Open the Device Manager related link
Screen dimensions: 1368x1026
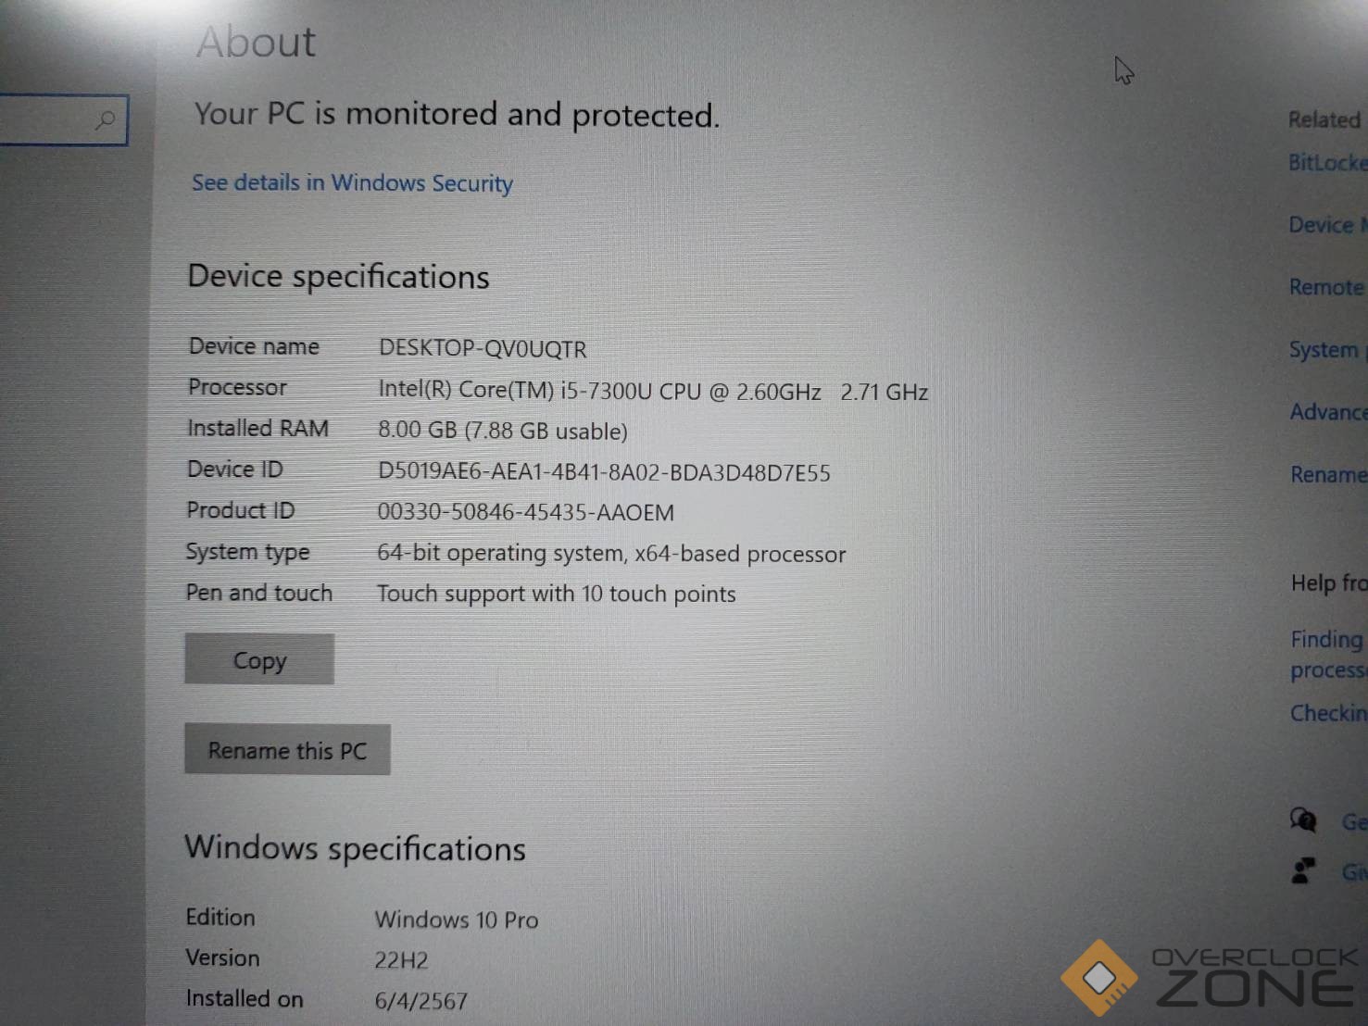click(1327, 225)
